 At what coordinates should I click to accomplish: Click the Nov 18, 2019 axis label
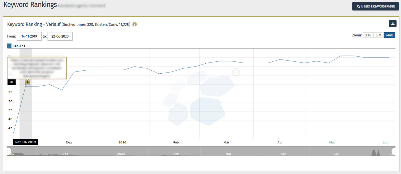[x=25, y=142]
